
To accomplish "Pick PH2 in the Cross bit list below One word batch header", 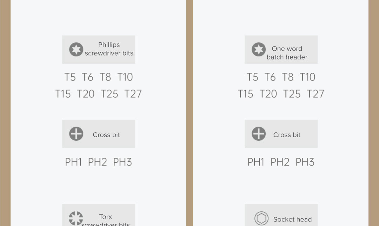I will (280, 162).
